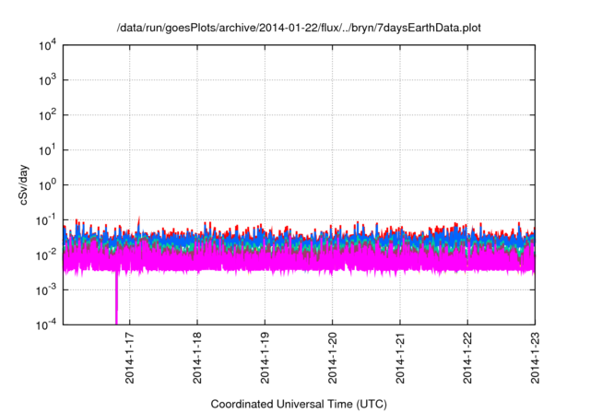Click the 2014-1-23 date label

[x=535, y=358]
